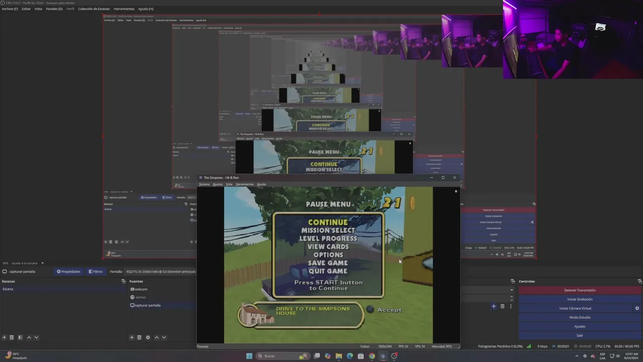Open the Pantalla monitor combo box
This screenshot has width=643, height=362.
pos(161,271)
